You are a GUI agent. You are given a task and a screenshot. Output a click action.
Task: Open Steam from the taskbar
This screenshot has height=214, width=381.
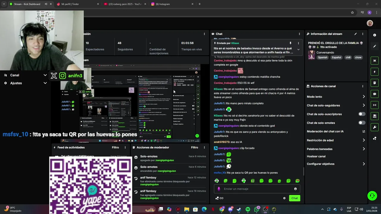tap(239, 209)
